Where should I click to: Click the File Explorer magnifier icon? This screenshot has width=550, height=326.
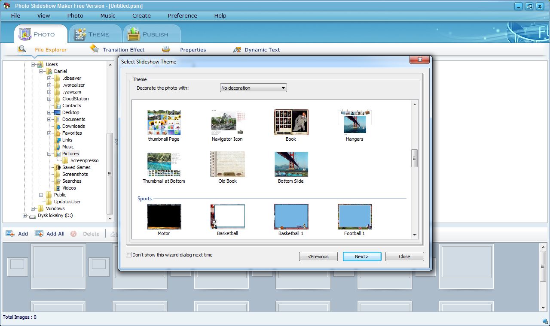click(22, 49)
